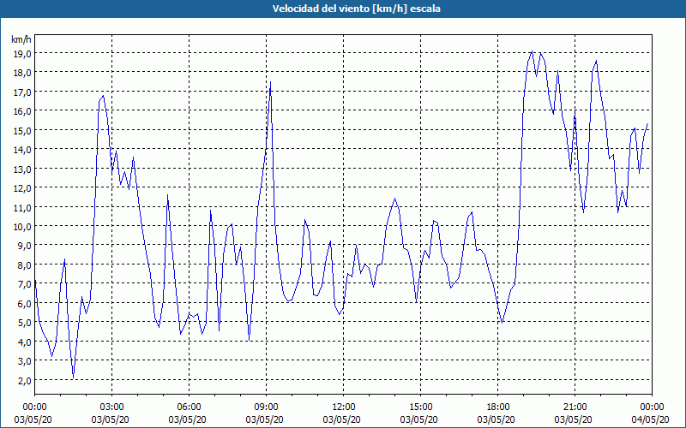Click the "17,0" y-axis label
The height and width of the screenshot is (428, 686).
(x=22, y=92)
